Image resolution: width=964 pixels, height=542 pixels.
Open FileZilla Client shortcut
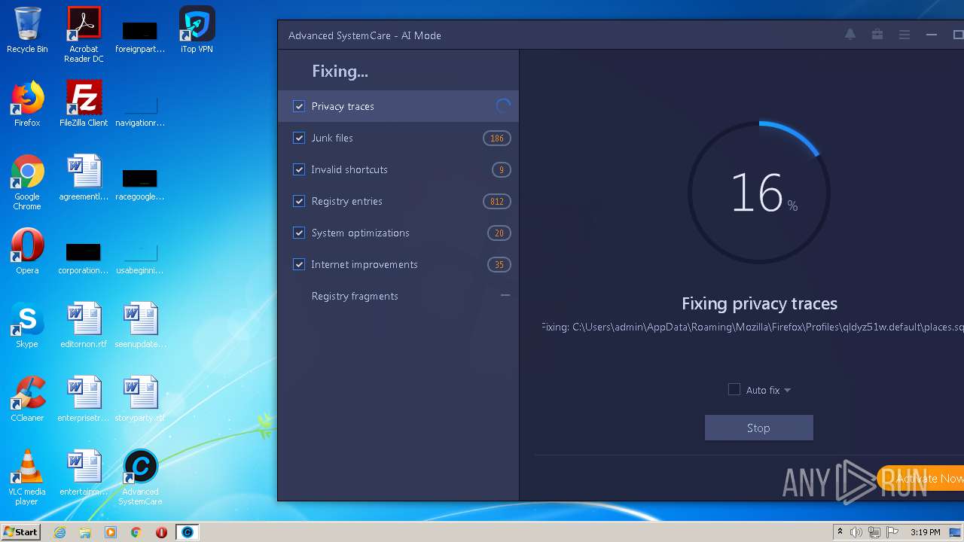tap(84, 104)
